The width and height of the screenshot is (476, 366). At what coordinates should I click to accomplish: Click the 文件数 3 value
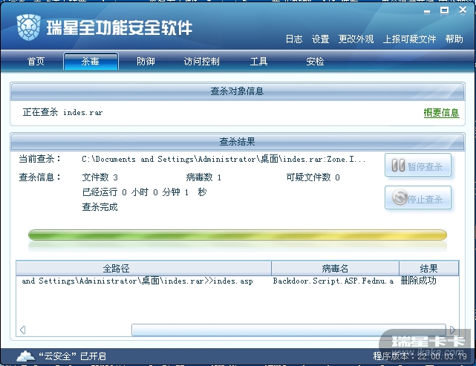coord(100,177)
